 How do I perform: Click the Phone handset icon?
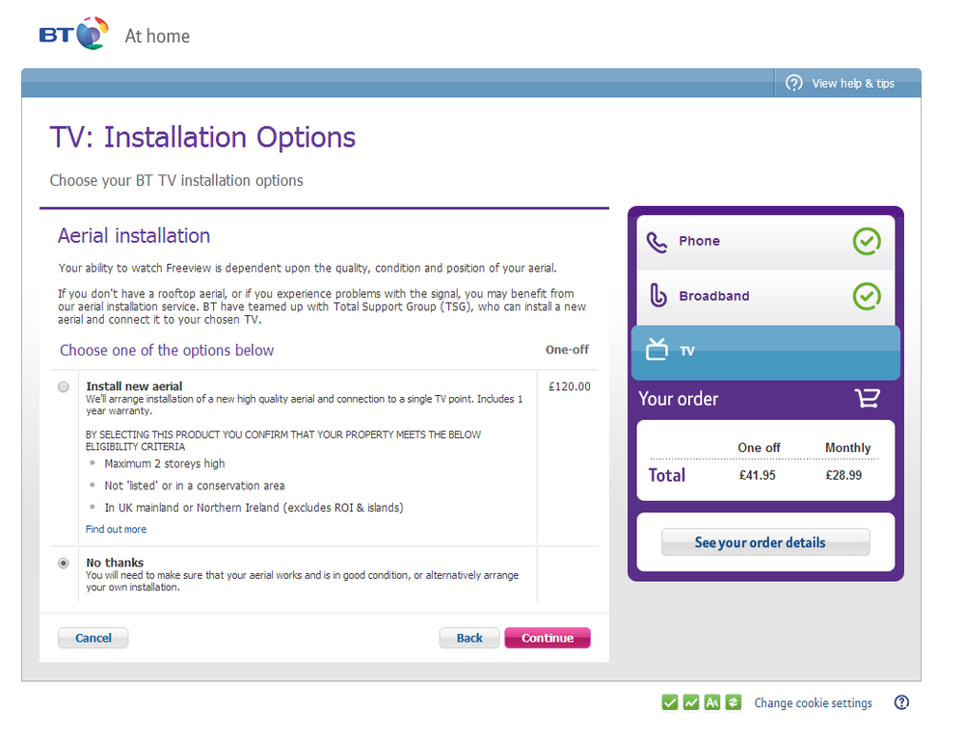[x=656, y=242]
